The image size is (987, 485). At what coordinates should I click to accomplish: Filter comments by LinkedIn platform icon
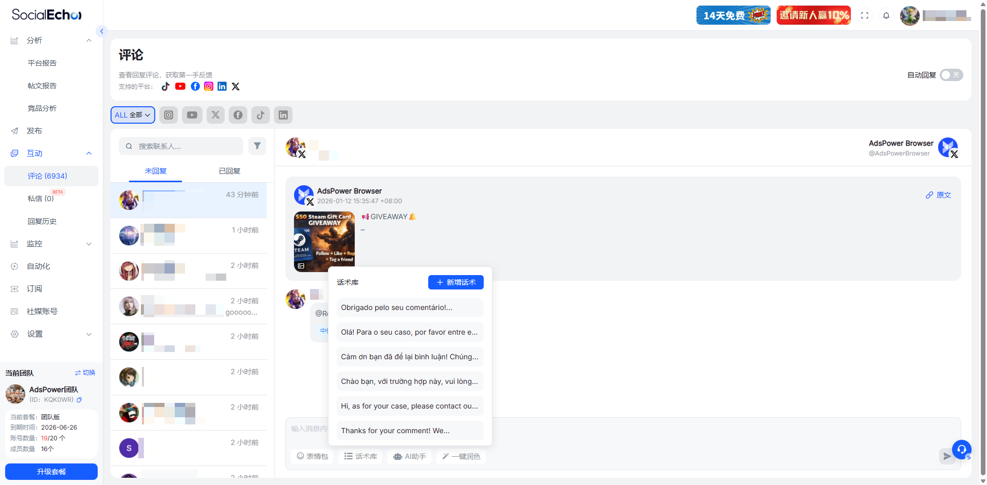pyautogui.click(x=283, y=115)
